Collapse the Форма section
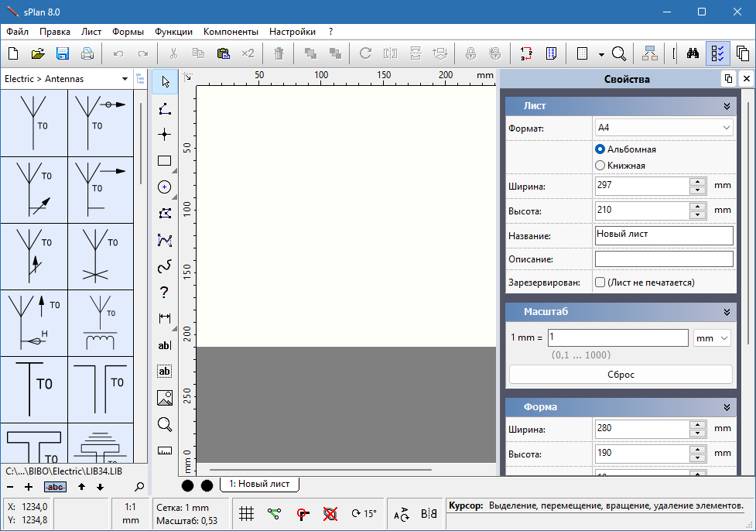Viewport: 756px width, 531px height. pyautogui.click(x=727, y=407)
